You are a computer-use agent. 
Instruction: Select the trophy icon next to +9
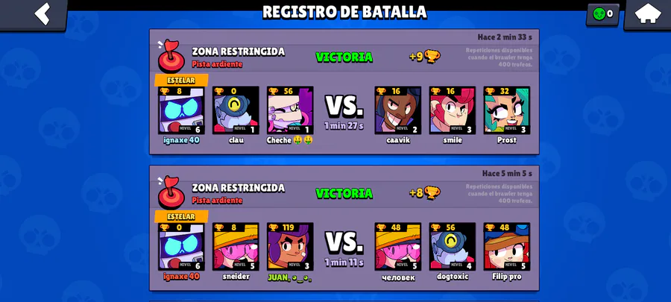pyautogui.click(x=432, y=57)
